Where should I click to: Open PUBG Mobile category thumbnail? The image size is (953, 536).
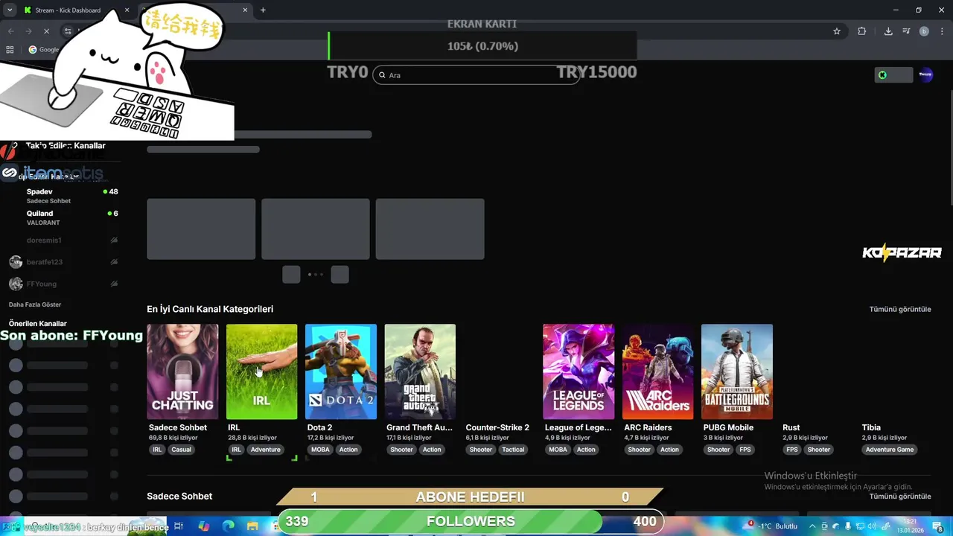(737, 371)
